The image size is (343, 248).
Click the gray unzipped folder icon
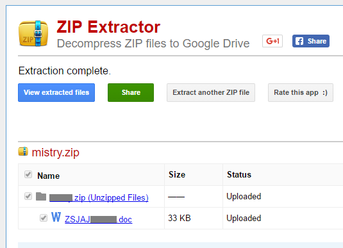click(x=41, y=196)
